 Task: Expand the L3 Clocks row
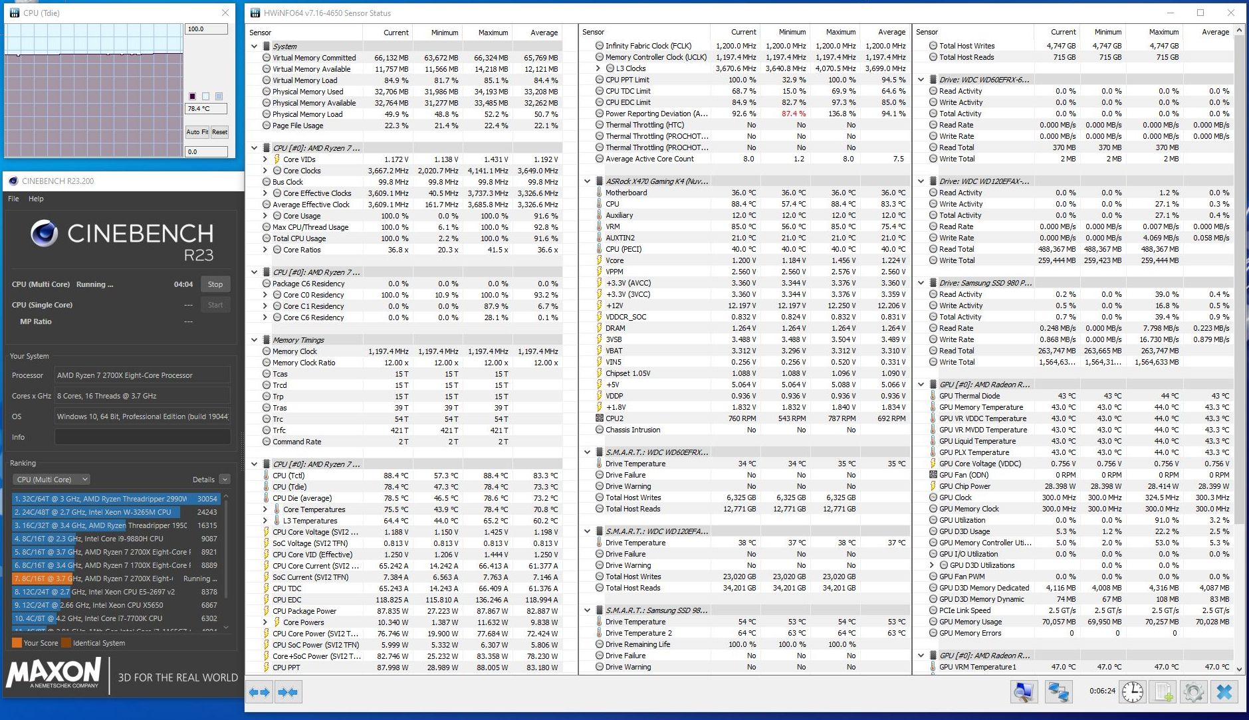pos(598,68)
